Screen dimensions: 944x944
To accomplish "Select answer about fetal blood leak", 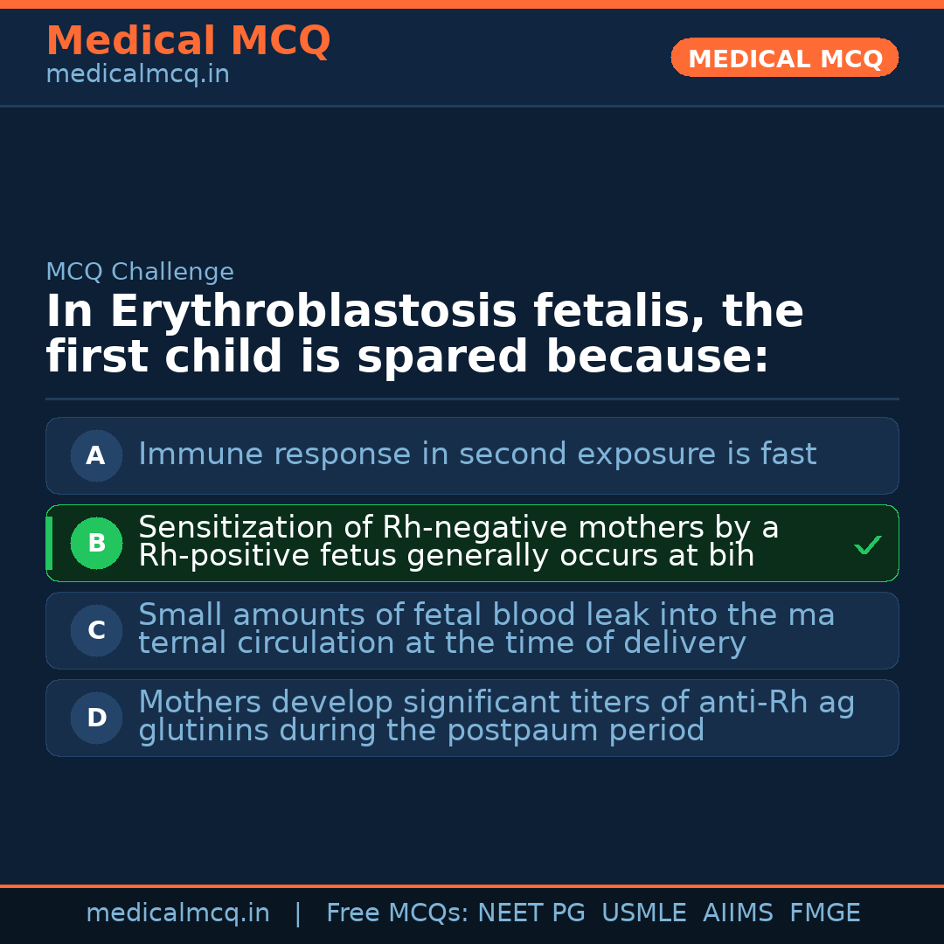I will [486, 629].
